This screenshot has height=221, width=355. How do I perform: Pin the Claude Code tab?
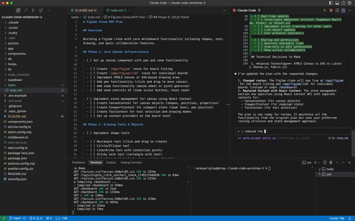pos(259,10)
